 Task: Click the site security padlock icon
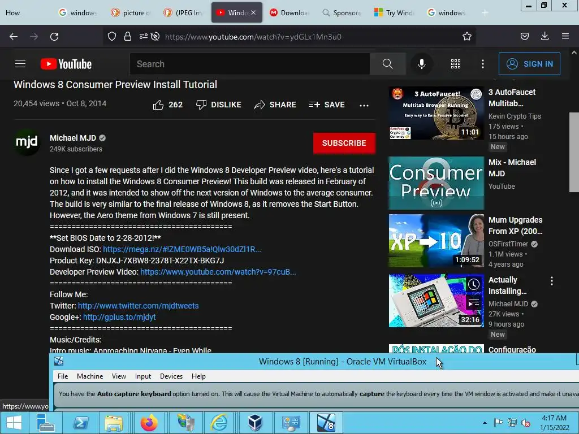[128, 36]
